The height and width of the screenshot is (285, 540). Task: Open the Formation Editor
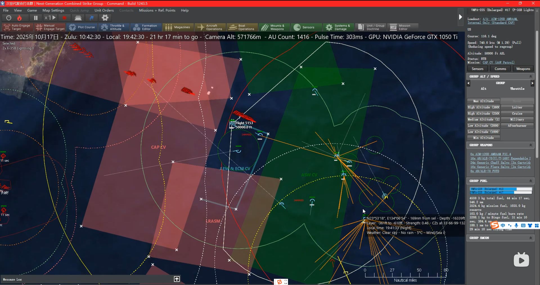pos(146,27)
